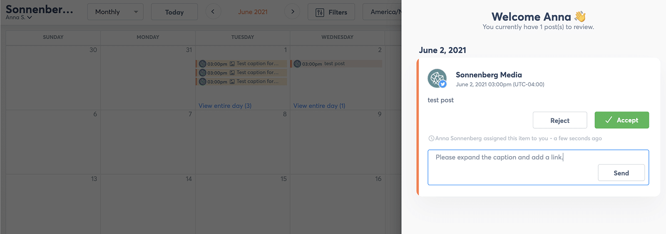Viewport: 666px width, 234px height.
Task: Jump to Today in calendar
Action: (x=174, y=12)
